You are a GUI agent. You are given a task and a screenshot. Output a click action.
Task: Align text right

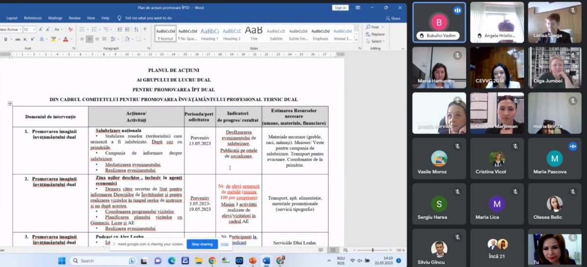(x=97, y=39)
